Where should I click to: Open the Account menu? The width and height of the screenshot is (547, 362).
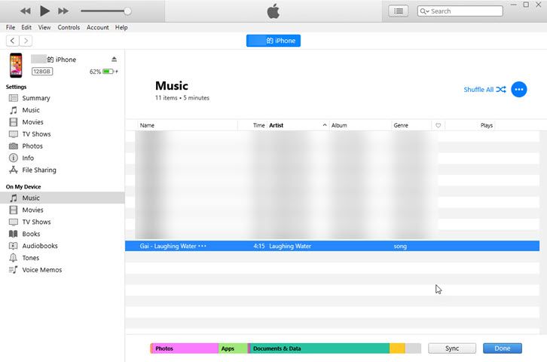pyautogui.click(x=98, y=27)
